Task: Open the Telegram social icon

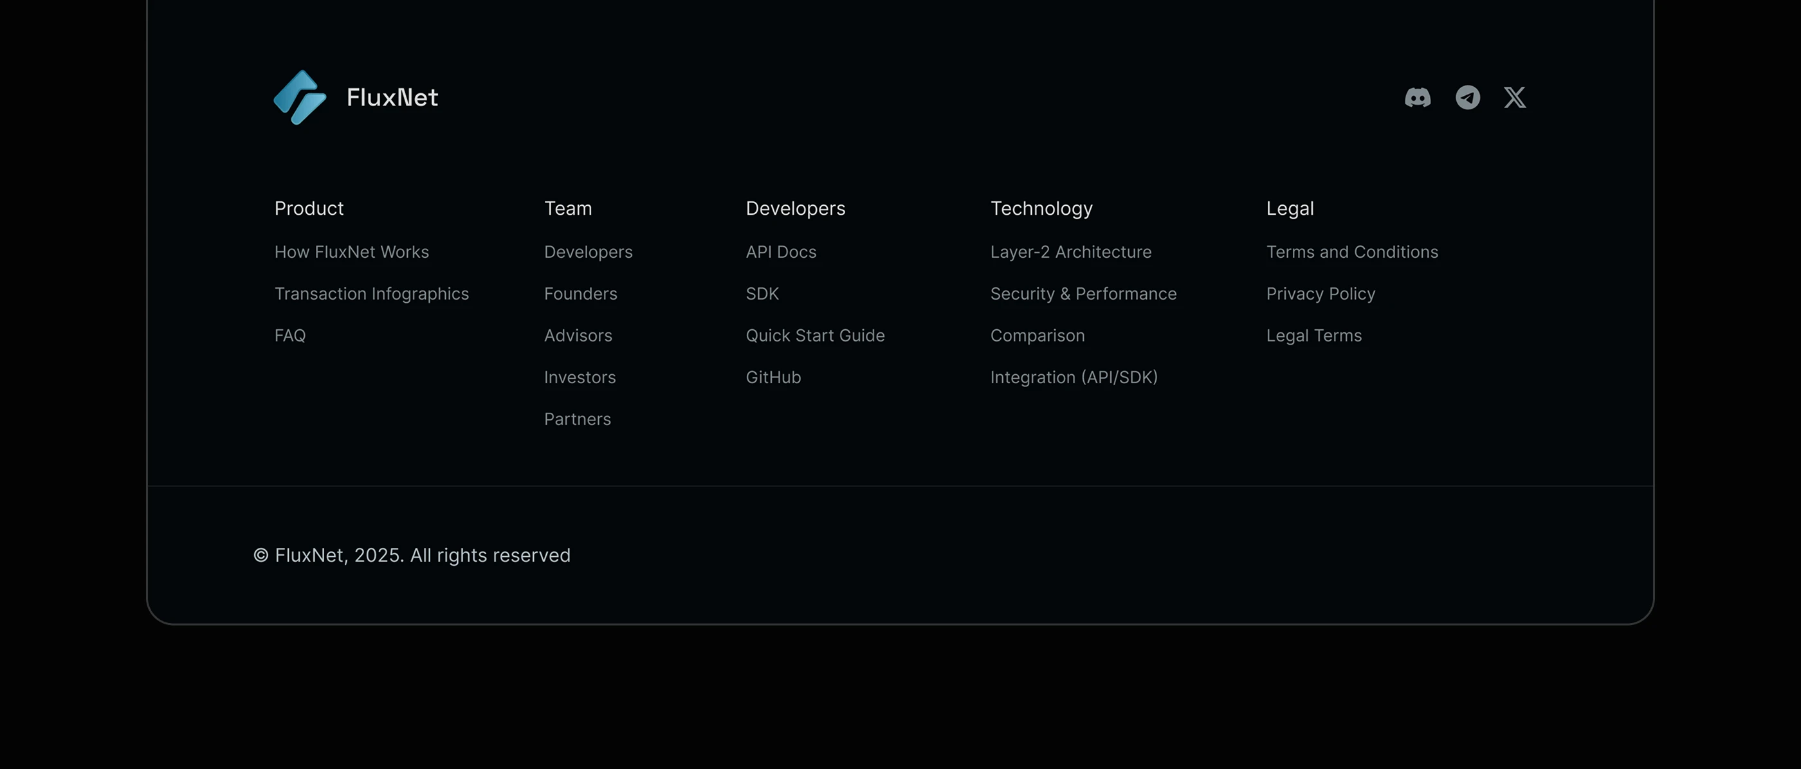Action: pos(1468,97)
